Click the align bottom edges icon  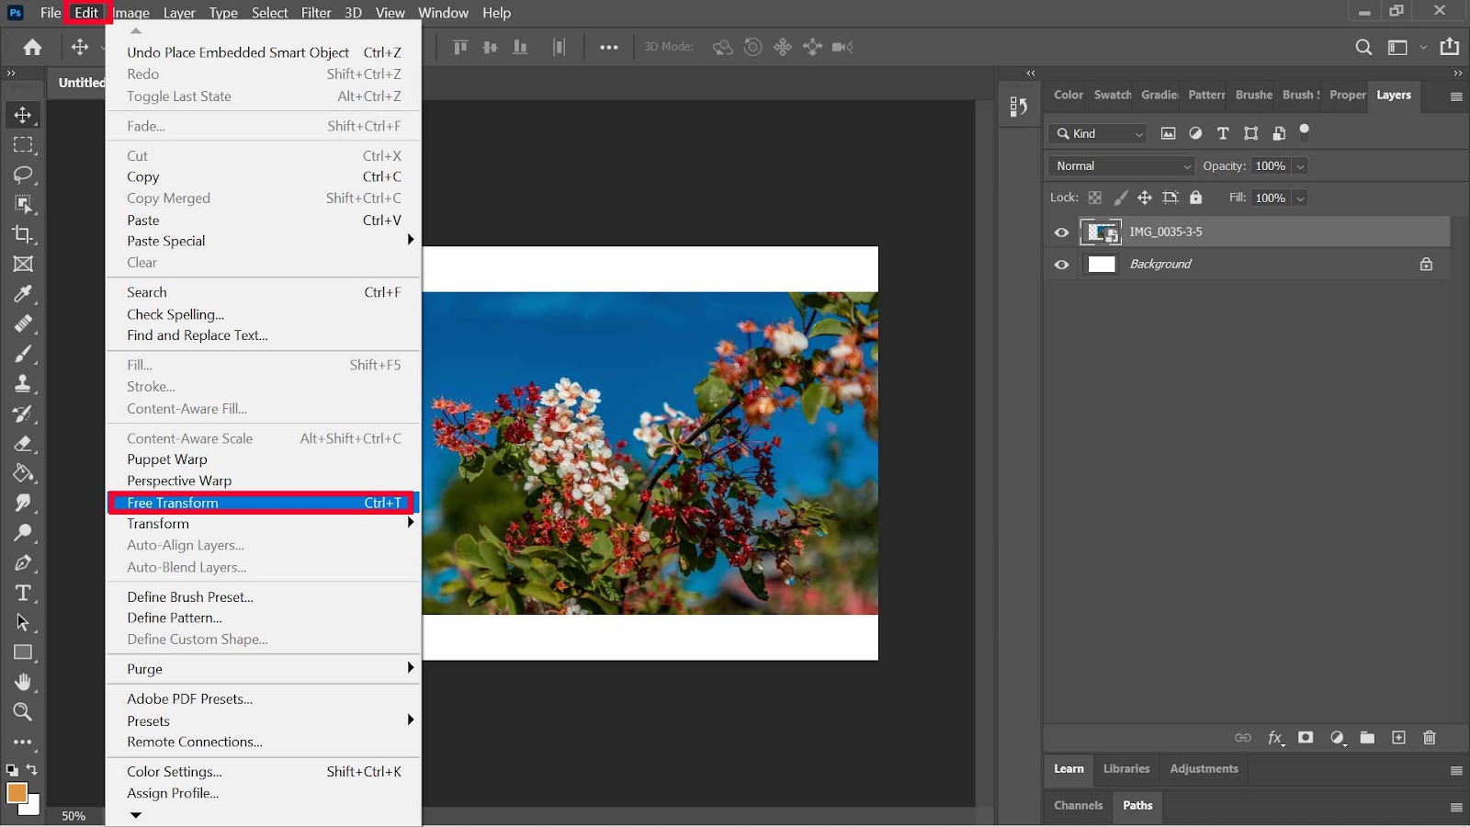click(x=520, y=47)
